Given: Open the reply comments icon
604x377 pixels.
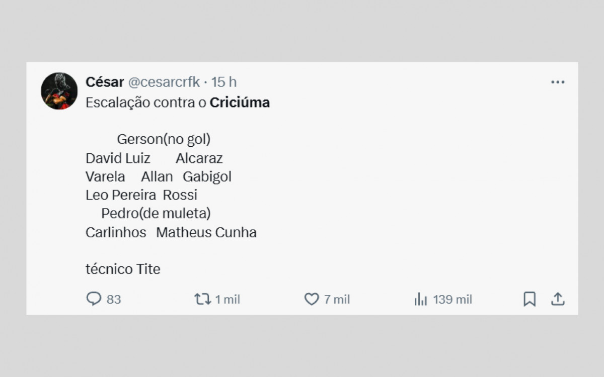Looking at the screenshot, I should click(x=95, y=299).
